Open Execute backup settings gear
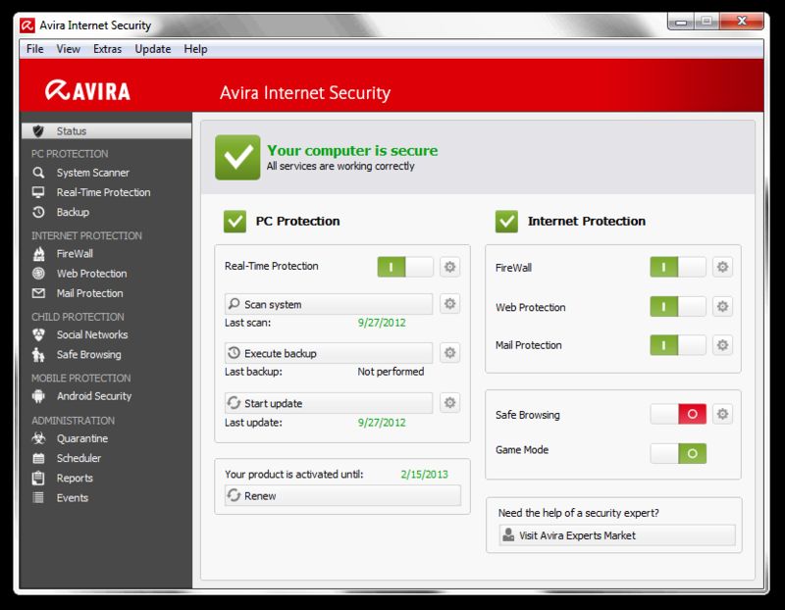This screenshot has height=610, width=785. pyautogui.click(x=450, y=353)
